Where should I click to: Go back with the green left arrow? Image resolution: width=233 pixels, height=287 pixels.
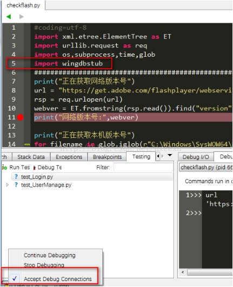[x=9, y=17]
